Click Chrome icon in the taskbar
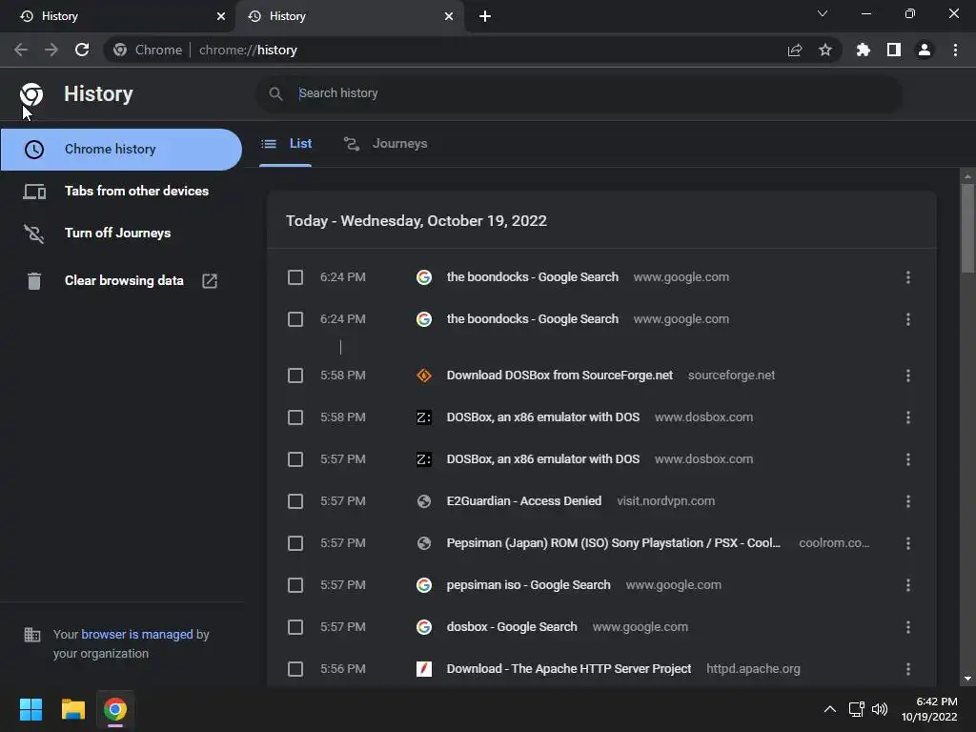The image size is (976, 732). pyautogui.click(x=115, y=709)
